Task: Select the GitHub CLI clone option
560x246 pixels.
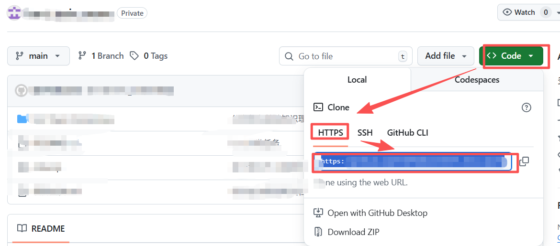Action: (x=407, y=133)
